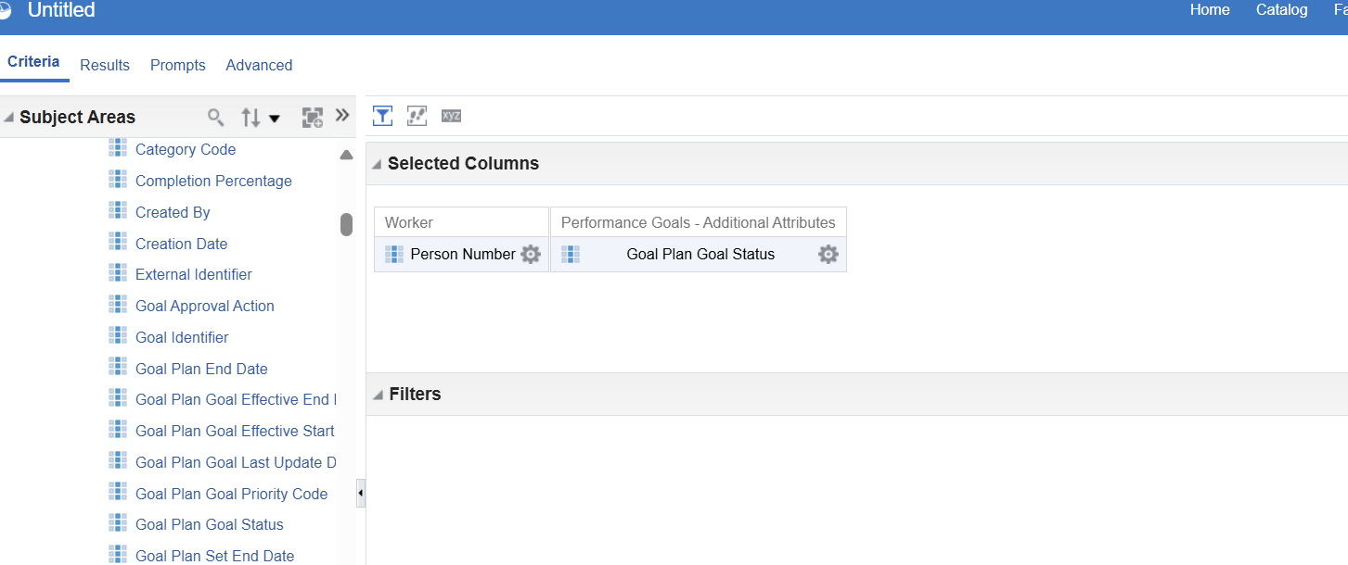The image size is (1348, 565).
Task: Click the filter icon in toolbar
Action: (x=382, y=116)
